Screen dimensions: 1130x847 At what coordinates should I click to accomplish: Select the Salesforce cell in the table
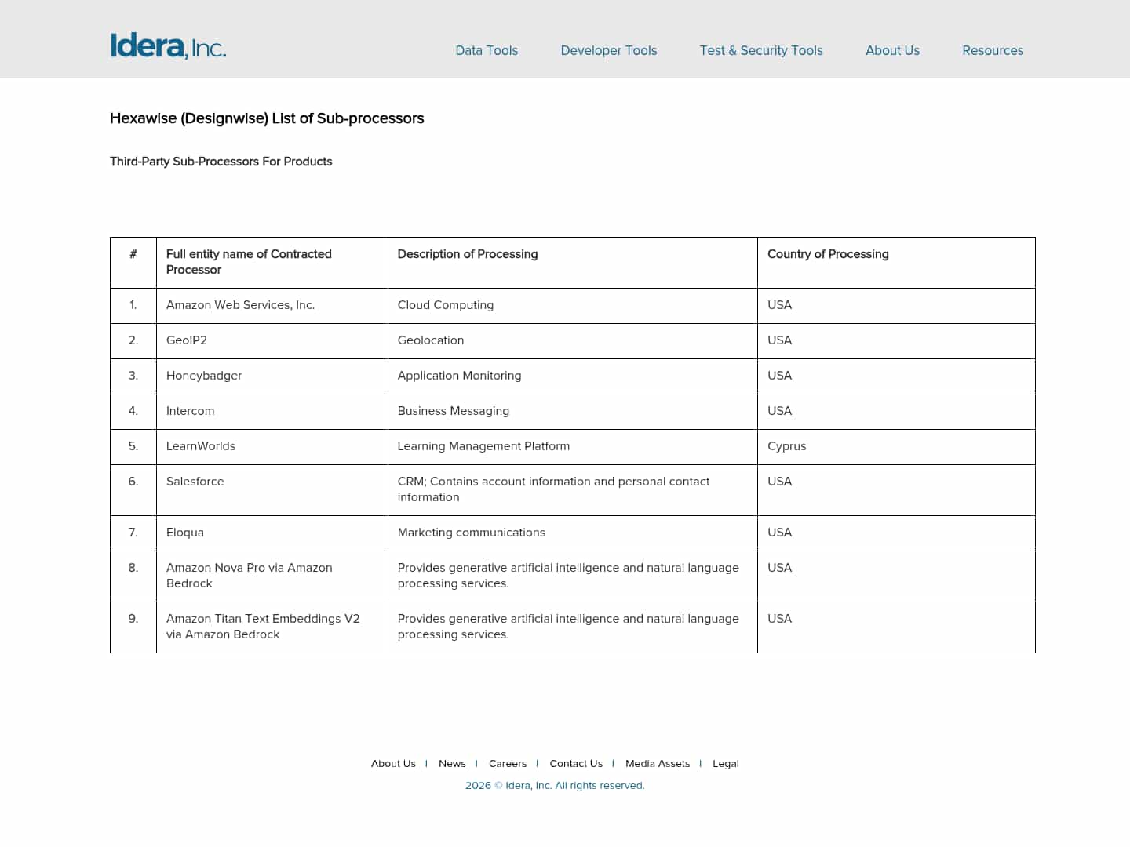point(195,482)
